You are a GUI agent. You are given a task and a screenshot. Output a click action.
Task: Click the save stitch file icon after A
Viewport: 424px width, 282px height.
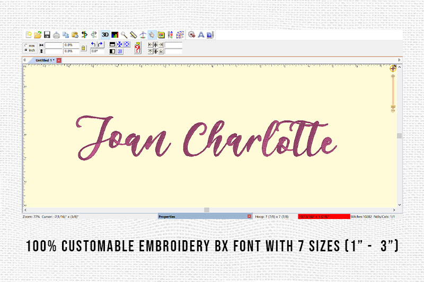click(x=210, y=35)
